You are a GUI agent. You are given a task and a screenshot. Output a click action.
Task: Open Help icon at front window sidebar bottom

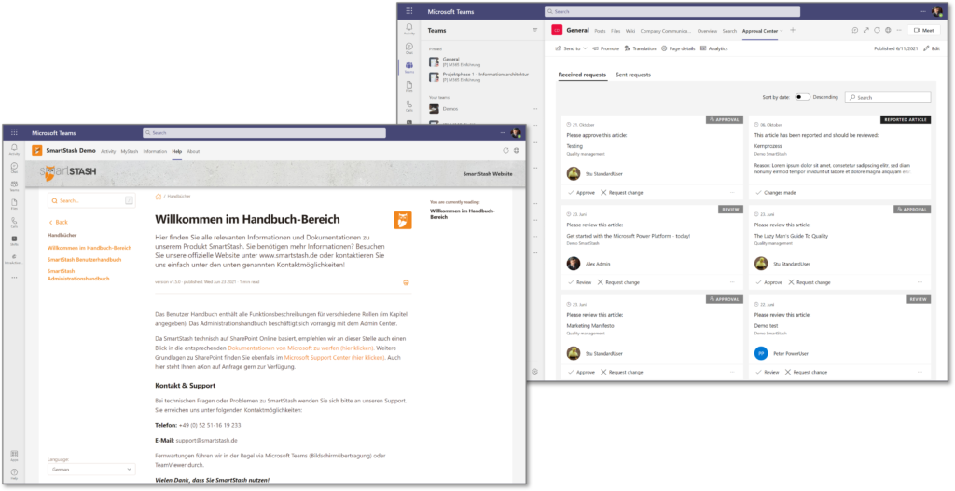pos(14,473)
